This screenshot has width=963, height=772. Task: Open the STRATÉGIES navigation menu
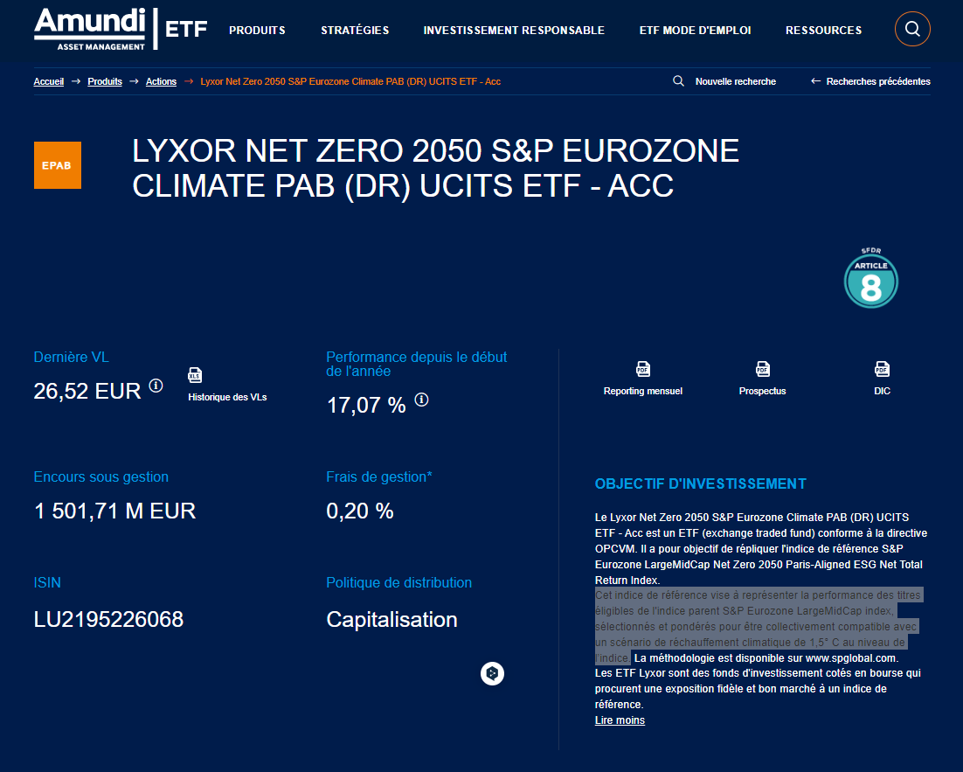(x=355, y=30)
